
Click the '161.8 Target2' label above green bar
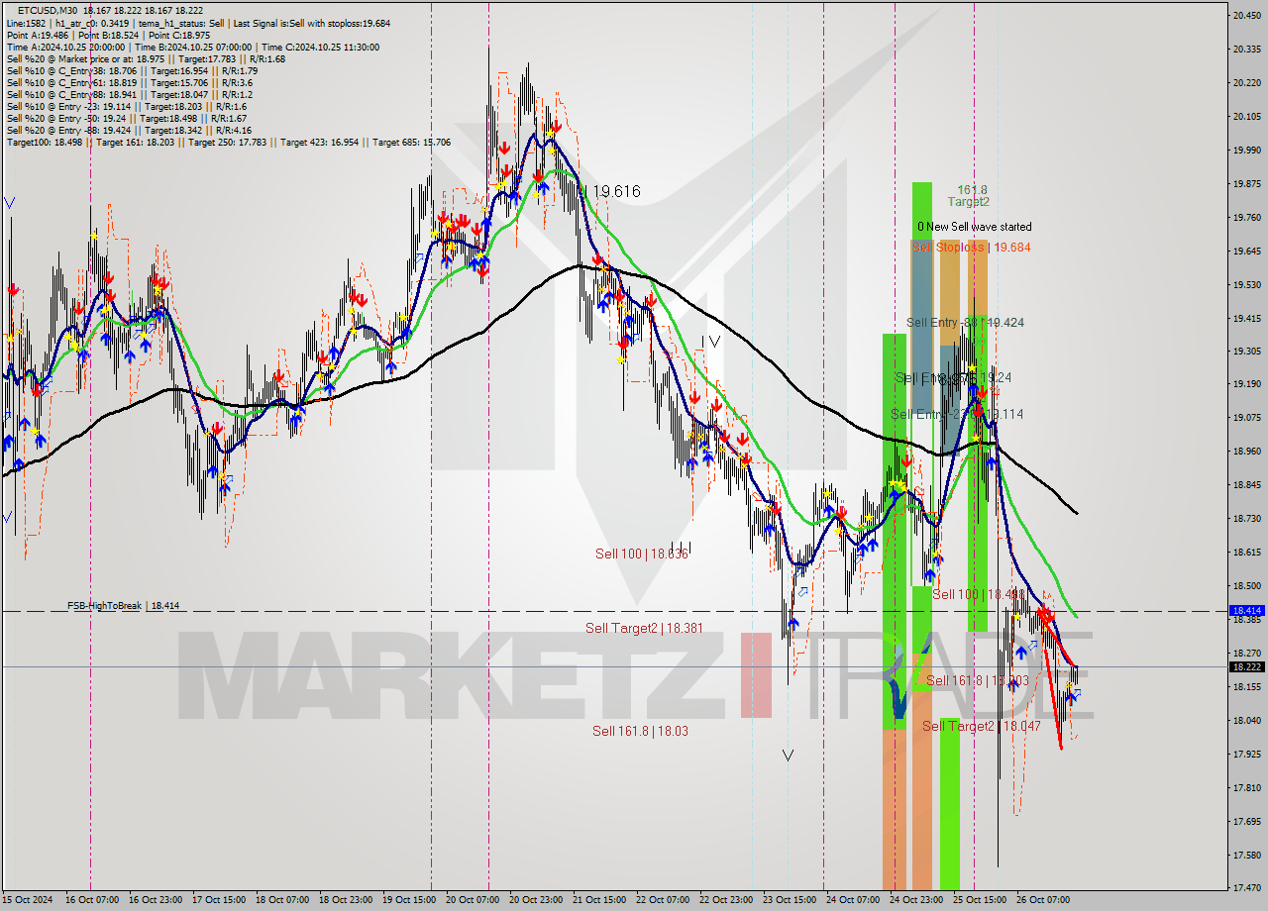tap(969, 195)
